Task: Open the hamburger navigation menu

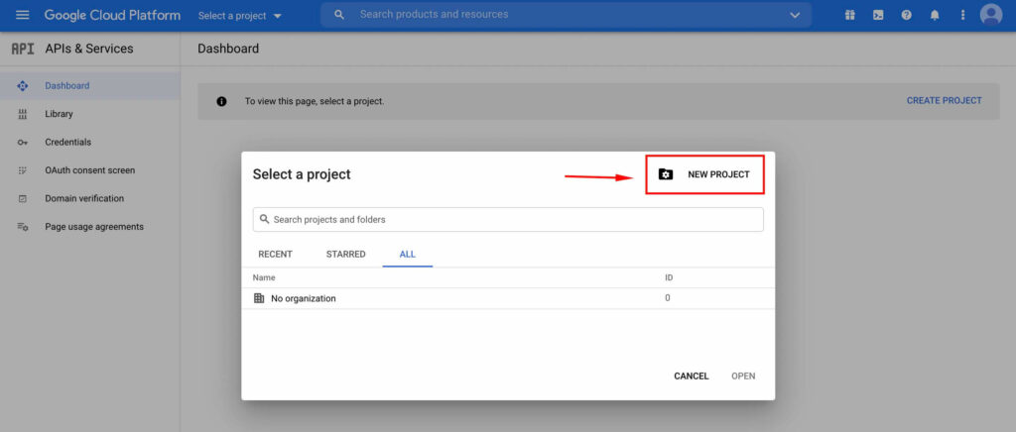Action: click(x=22, y=15)
